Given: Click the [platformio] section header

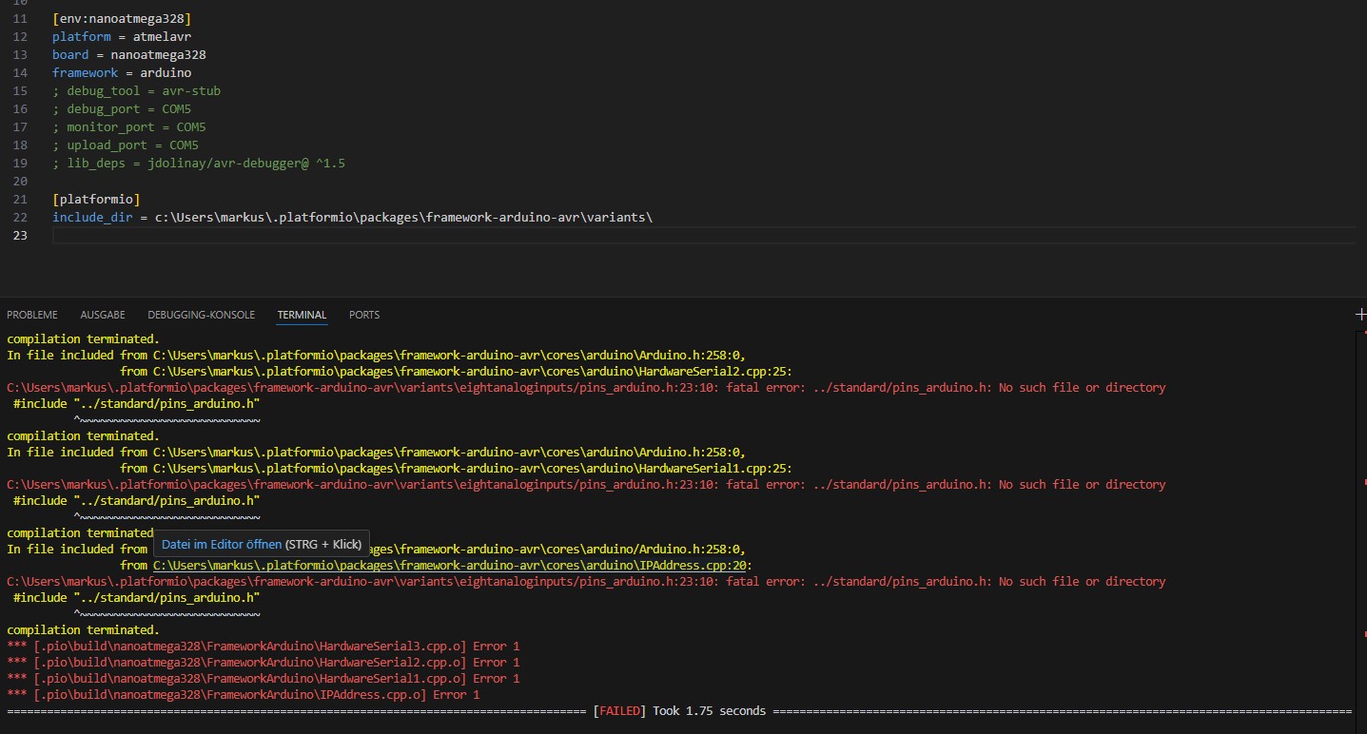Looking at the screenshot, I should click(x=96, y=200).
